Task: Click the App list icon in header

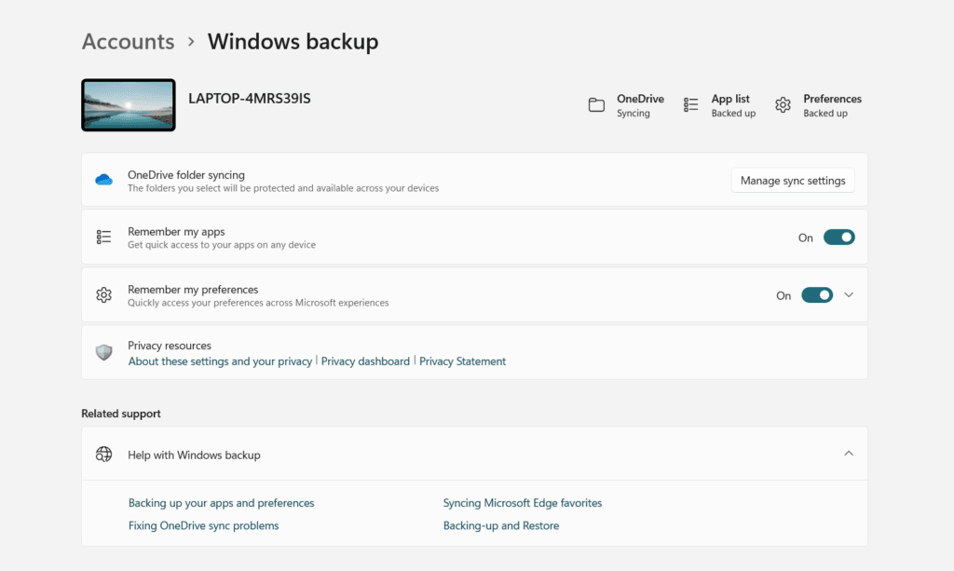Action: click(691, 105)
